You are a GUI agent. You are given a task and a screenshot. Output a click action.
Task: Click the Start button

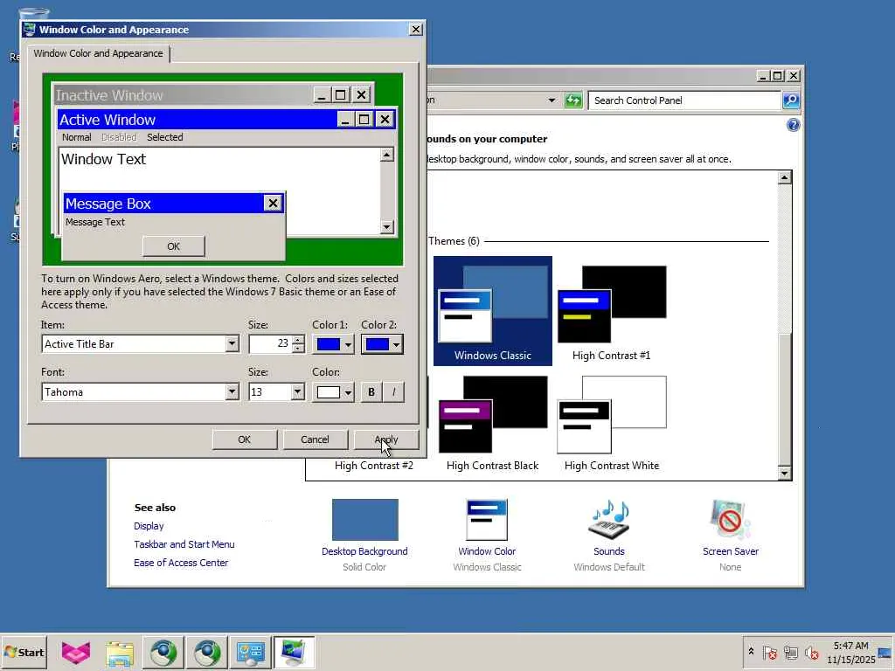(x=24, y=652)
